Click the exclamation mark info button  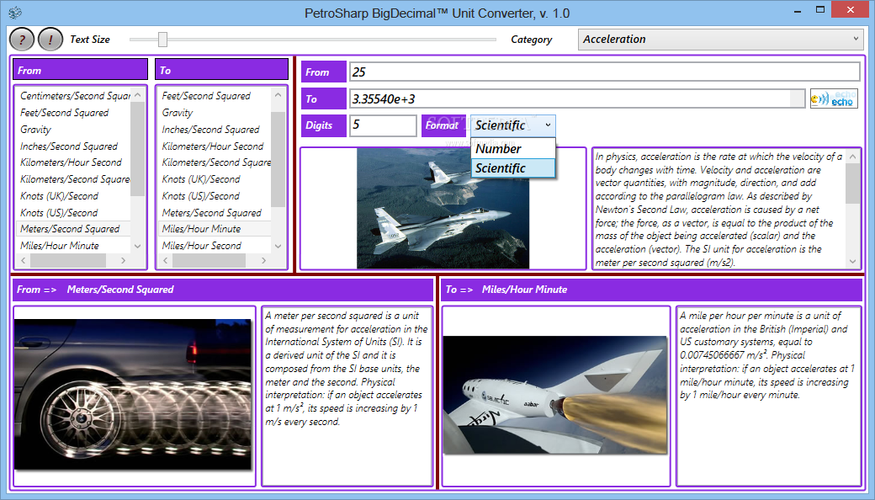point(50,39)
